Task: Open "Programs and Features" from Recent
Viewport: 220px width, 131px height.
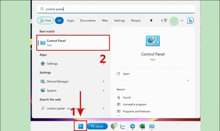Action: click(x=136, y=111)
